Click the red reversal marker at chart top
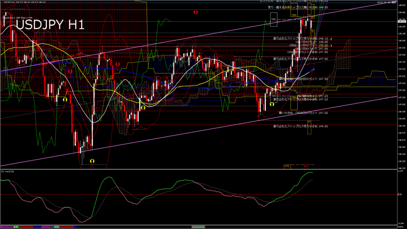This screenshot has width=407, height=229. point(195,12)
